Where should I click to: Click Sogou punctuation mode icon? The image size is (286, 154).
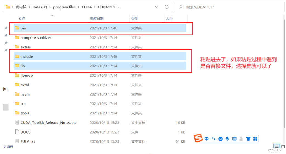[213, 139]
